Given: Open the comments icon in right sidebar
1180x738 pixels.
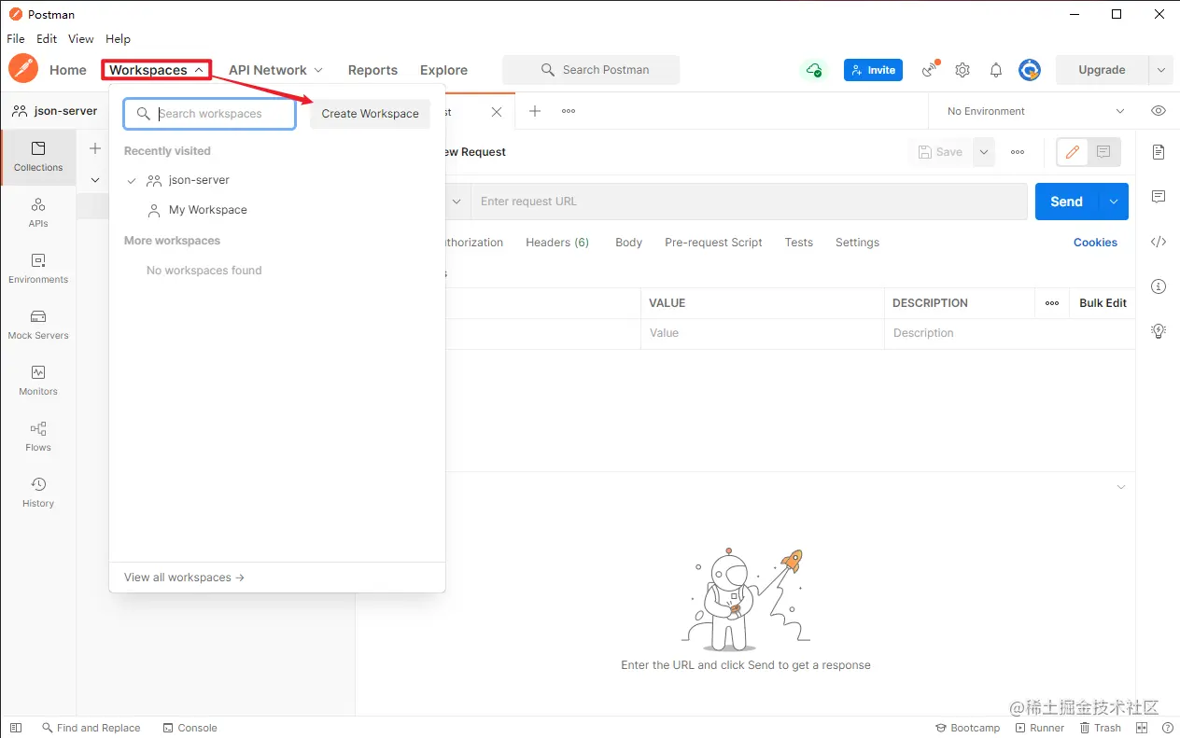Looking at the screenshot, I should [x=1159, y=197].
